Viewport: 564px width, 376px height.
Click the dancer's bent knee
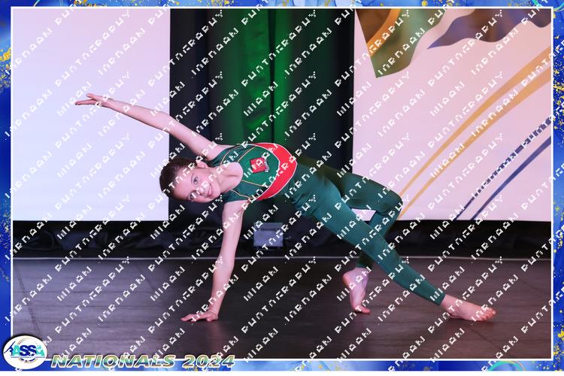(x=392, y=202)
